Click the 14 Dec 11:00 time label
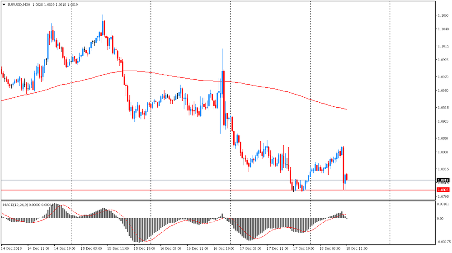The image size is (452, 253). click(38, 248)
